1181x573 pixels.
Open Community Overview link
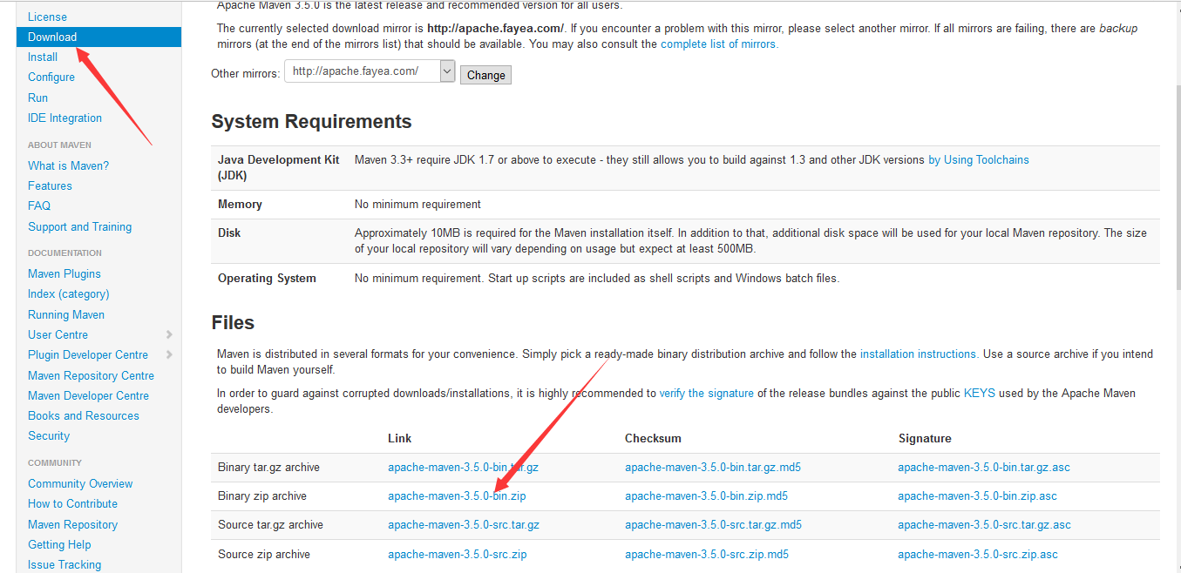click(x=80, y=483)
